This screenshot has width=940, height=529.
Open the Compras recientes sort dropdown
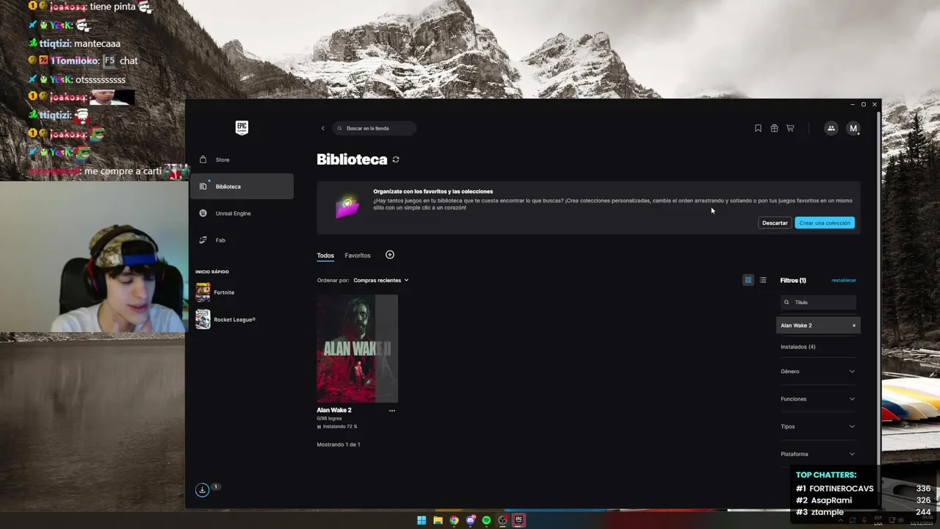click(381, 280)
